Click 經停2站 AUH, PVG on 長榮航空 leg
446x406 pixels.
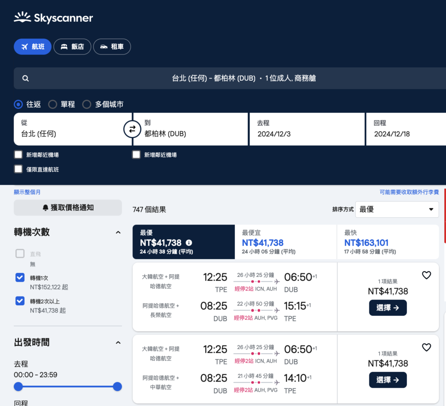tap(255, 318)
